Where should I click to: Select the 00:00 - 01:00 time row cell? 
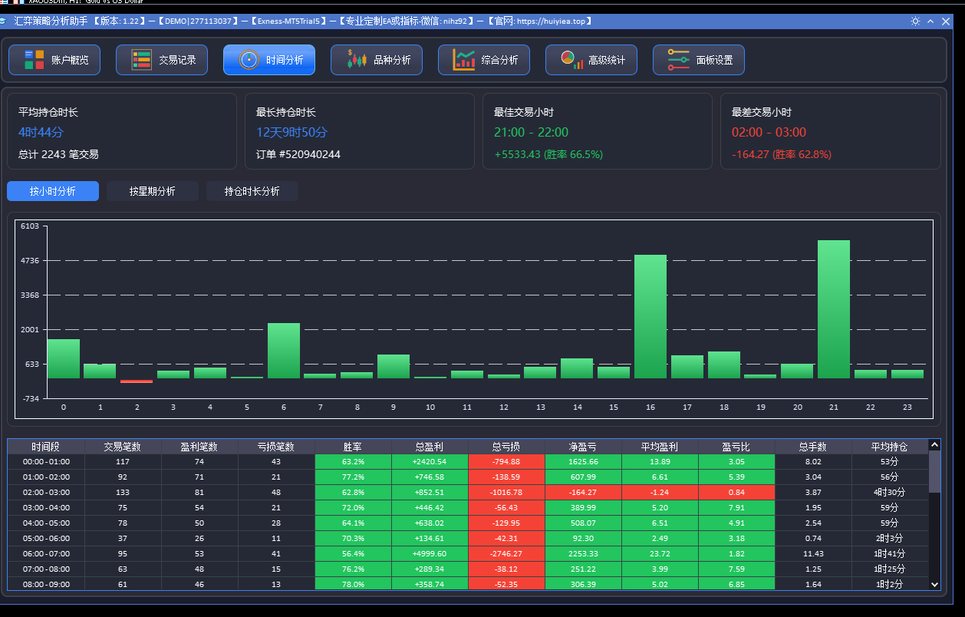[46, 462]
